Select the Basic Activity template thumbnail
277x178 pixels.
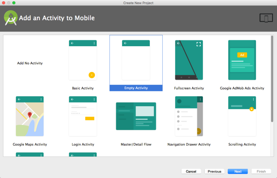[83, 60]
